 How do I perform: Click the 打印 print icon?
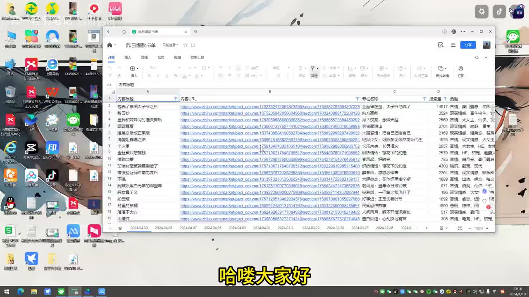coord(461,68)
